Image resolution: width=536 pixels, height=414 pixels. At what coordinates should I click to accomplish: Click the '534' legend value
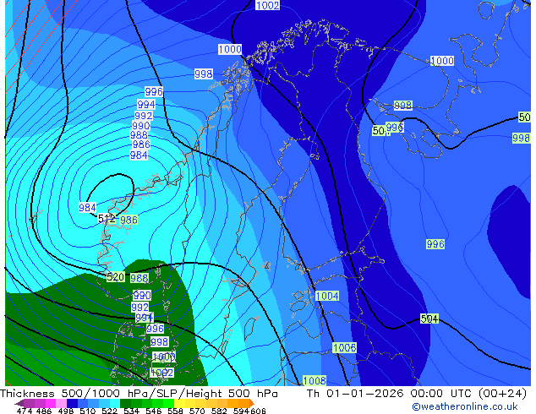point(131,411)
